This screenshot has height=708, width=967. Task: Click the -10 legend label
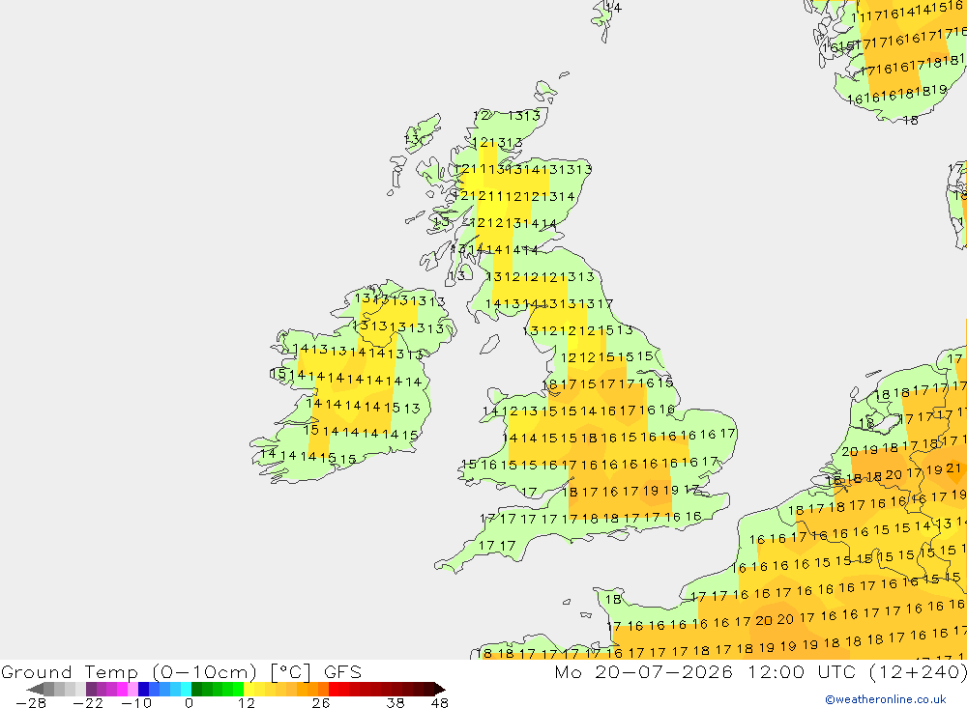(x=136, y=702)
